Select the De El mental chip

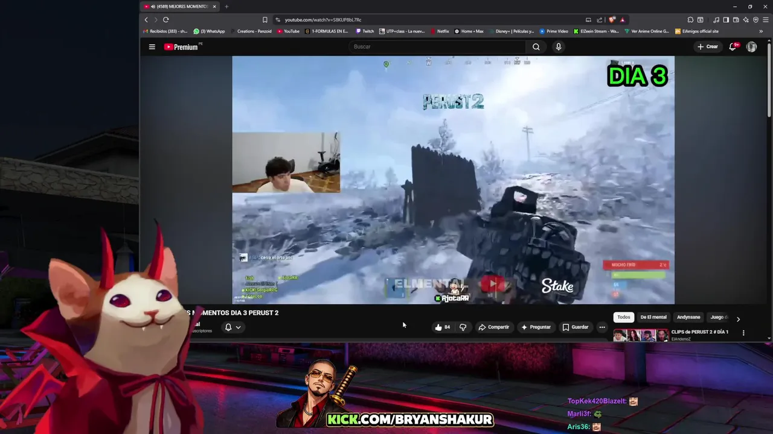[x=653, y=317]
